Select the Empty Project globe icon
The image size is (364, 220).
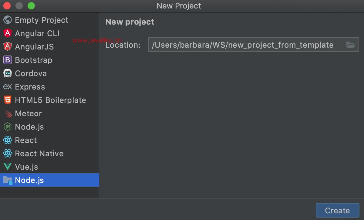click(8, 20)
